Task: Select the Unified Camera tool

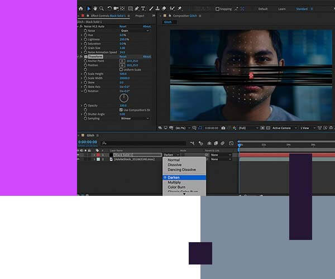Action: coord(116,8)
